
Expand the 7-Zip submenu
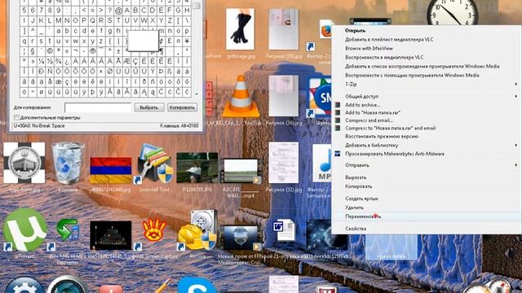point(426,85)
